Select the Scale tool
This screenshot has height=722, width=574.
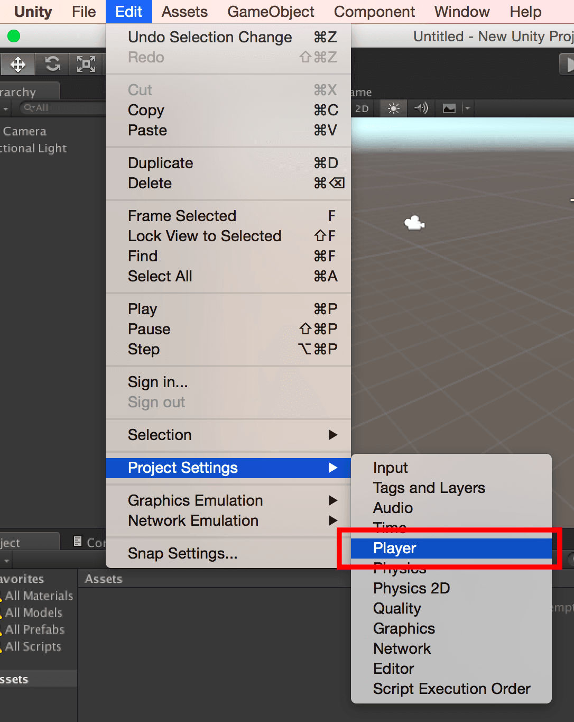[x=86, y=64]
